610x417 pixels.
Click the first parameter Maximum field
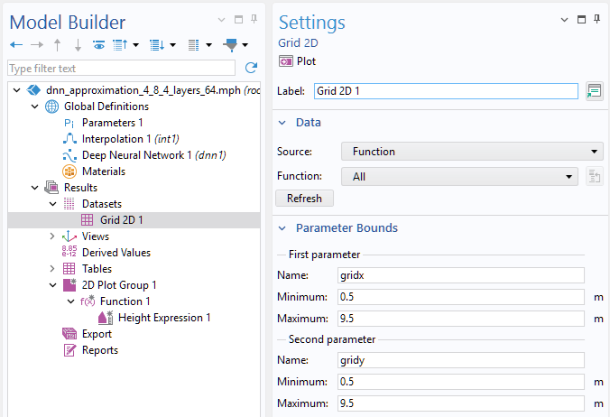(460, 319)
